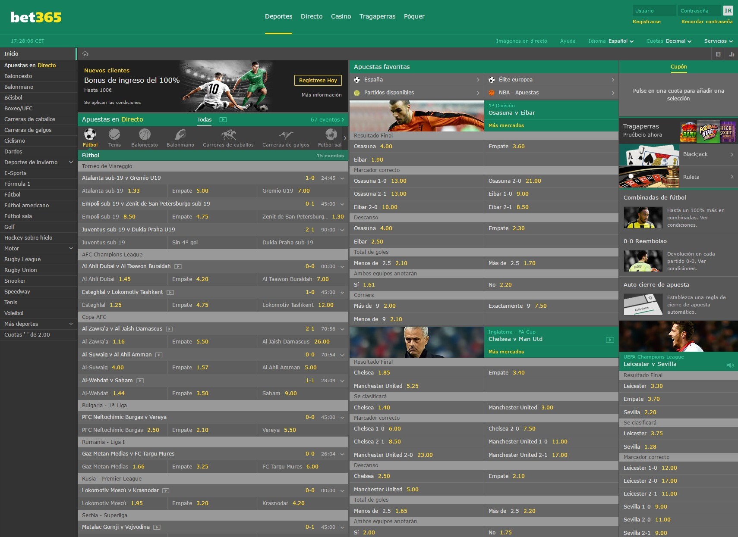Open España favourites row

pyautogui.click(x=417, y=80)
